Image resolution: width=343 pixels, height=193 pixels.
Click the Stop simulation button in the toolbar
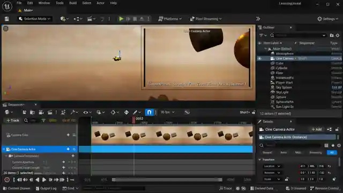[135, 19]
